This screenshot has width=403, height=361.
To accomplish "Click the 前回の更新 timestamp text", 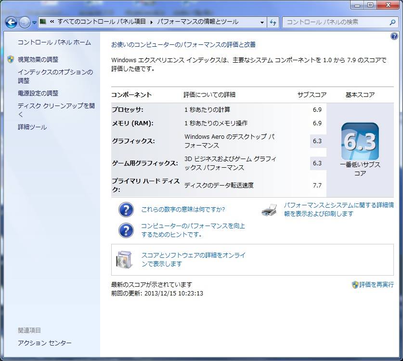I will (x=157, y=294).
